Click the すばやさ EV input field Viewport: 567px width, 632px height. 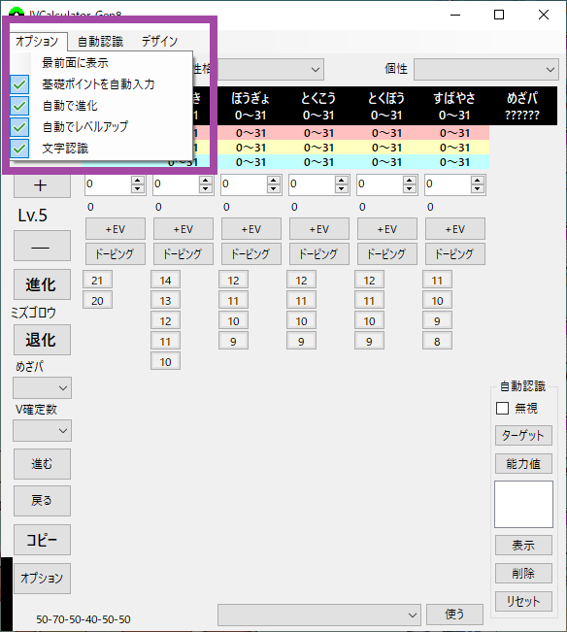pyautogui.click(x=449, y=184)
